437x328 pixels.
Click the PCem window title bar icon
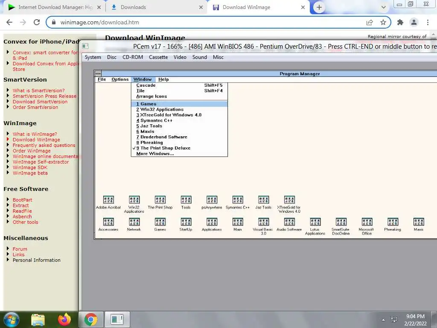(x=85, y=46)
